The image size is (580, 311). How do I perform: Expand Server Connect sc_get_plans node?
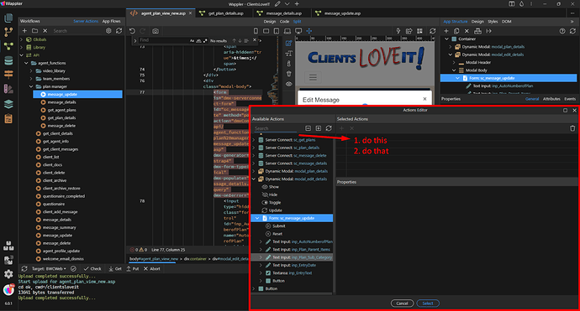(x=254, y=140)
